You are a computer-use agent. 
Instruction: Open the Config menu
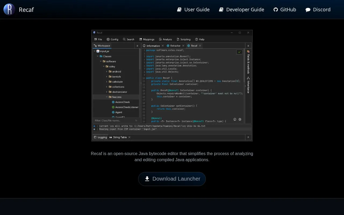112,39
